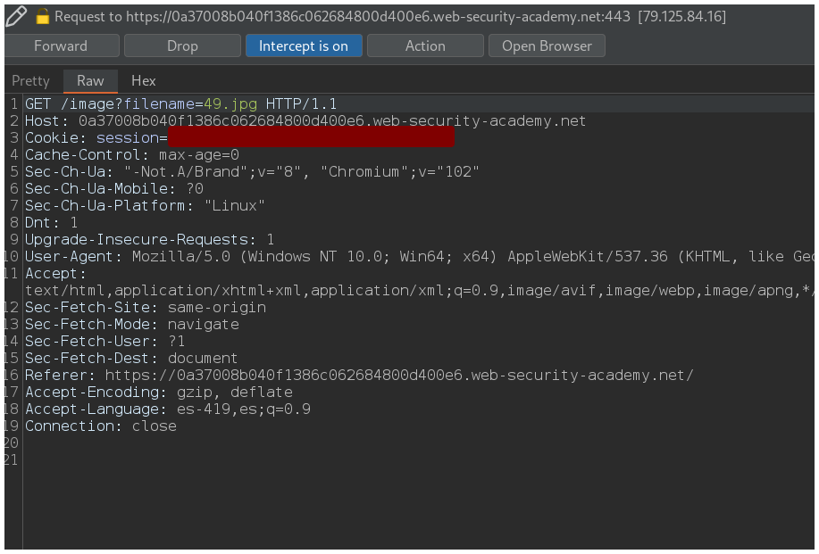Click the Host header line
This screenshot has height=554, width=819.
point(305,121)
